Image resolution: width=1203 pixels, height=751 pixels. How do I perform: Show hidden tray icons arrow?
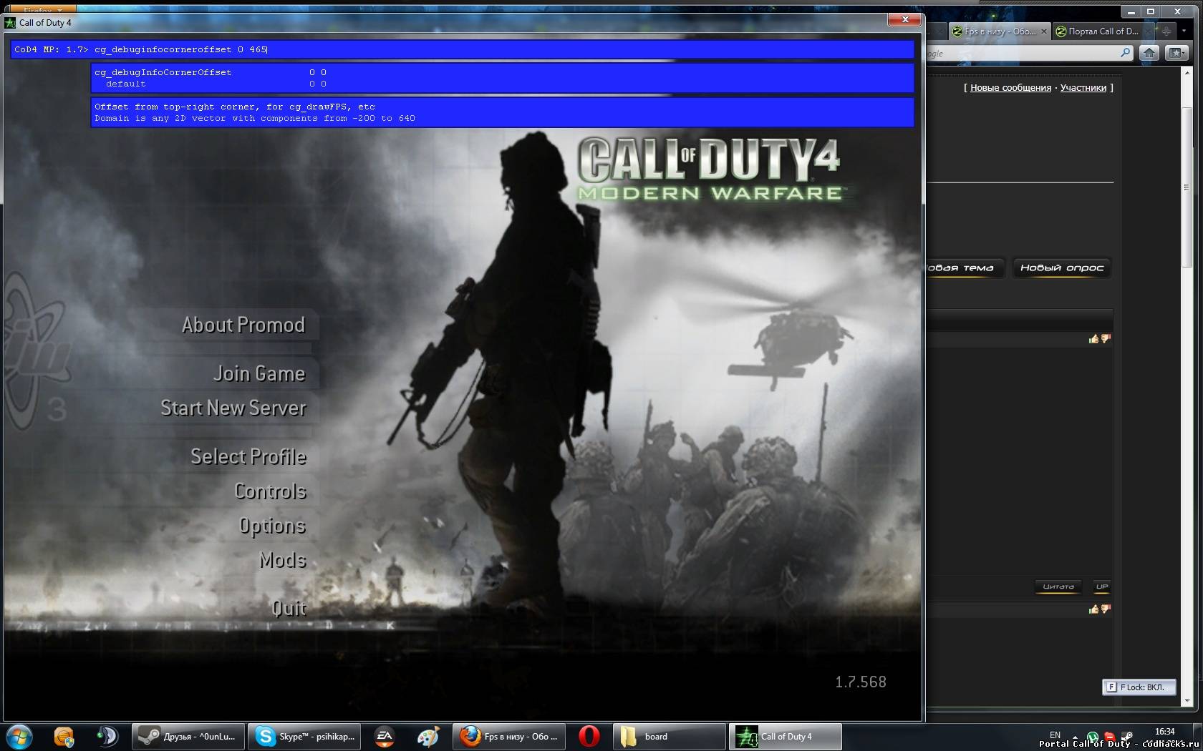click(x=1075, y=737)
